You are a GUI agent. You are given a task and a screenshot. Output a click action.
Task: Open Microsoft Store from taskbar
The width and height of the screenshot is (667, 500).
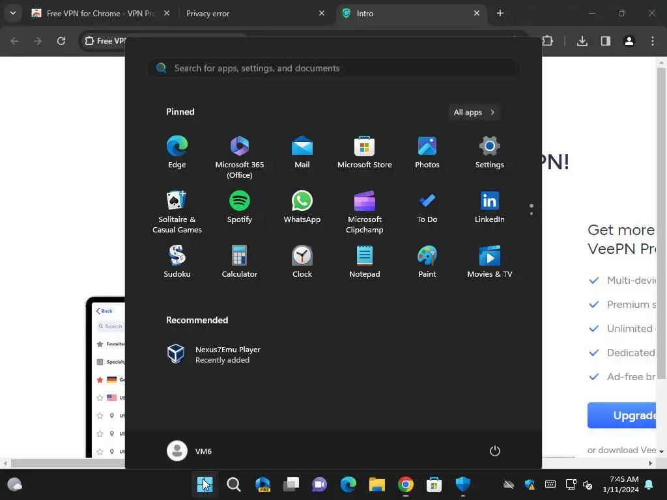434,484
